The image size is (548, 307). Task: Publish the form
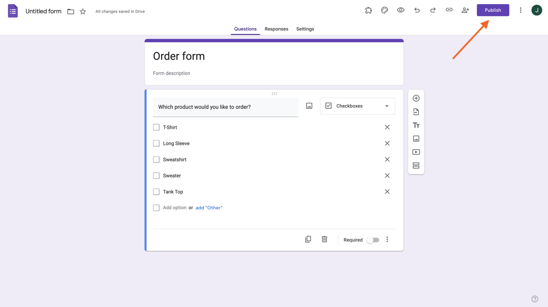click(x=493, y=10)
